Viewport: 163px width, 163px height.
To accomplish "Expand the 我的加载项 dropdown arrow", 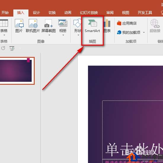I will [x=144, y=33].
